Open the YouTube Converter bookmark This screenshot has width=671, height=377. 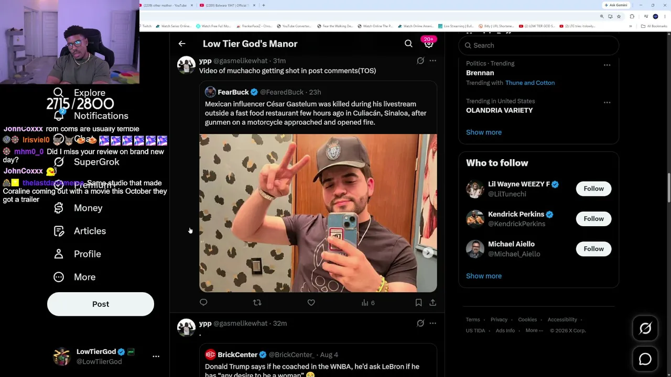(294, 26)
